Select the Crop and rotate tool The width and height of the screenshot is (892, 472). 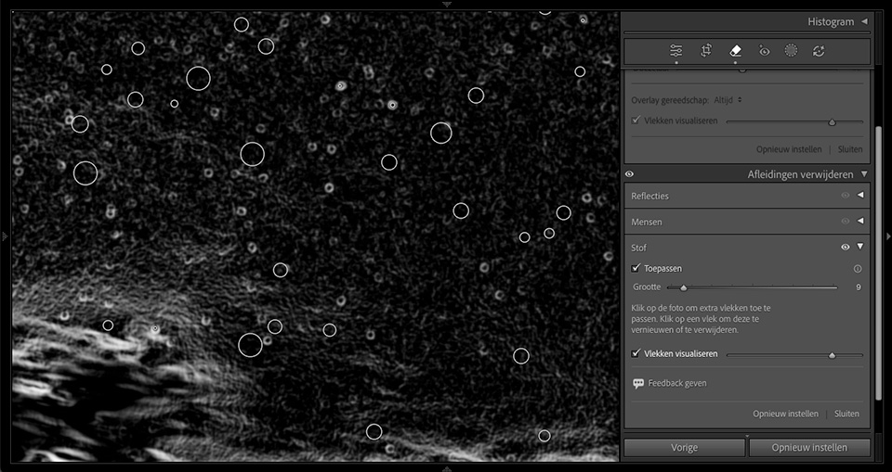pyautogui.click(x=706, y=51)
